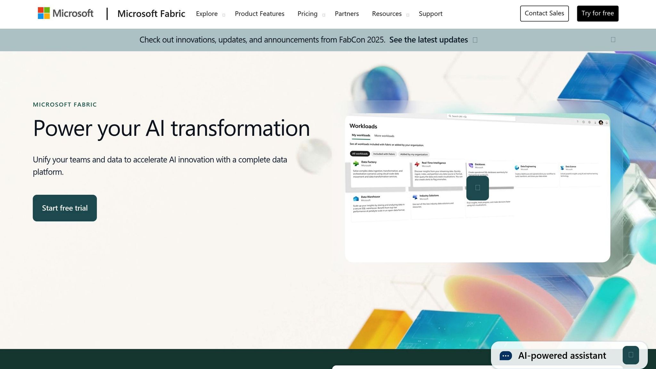
Task: Expand the Resources dropdown chevron
Action: click(x=407, y=15)
